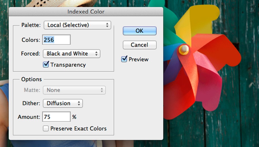
Task: Click the Indexed Color dialog title bar
Action: tap(86, 12)
